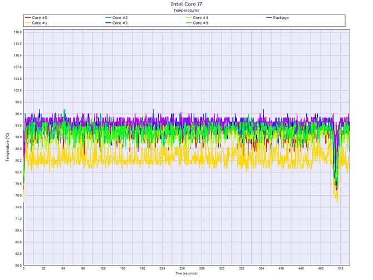The width and height of the screenshot is (373, 280).
Task: Click the 96.4 y-axis value
Action: click(x=18, y=114)
